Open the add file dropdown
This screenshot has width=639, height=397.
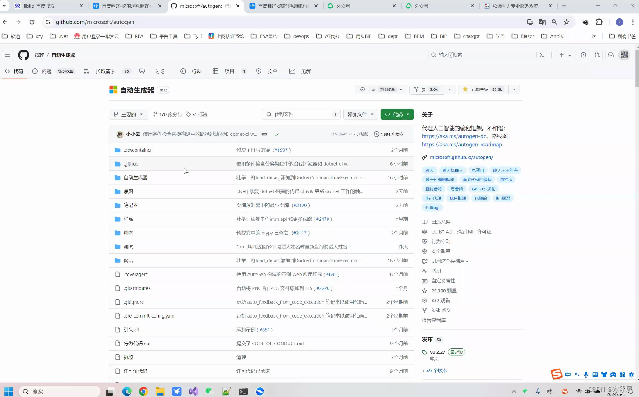tap(361, 114)
